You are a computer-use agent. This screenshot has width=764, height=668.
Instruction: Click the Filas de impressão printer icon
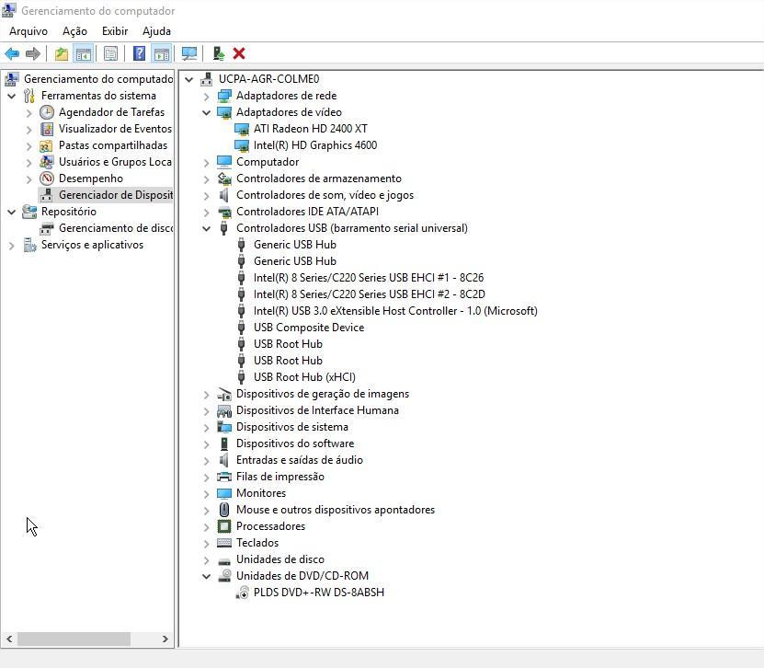click(224, 477)
